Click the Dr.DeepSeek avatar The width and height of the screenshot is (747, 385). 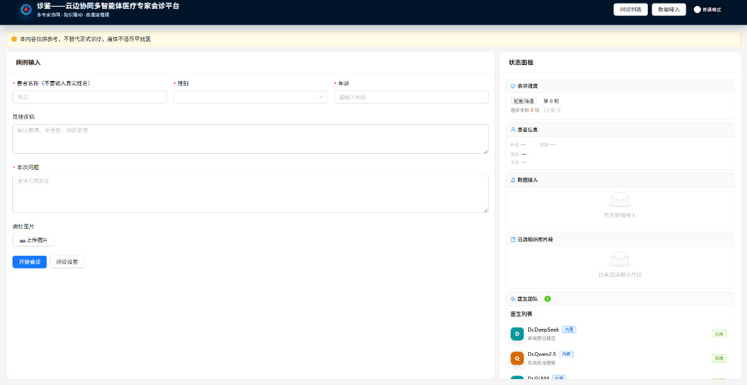click(517, 333)
